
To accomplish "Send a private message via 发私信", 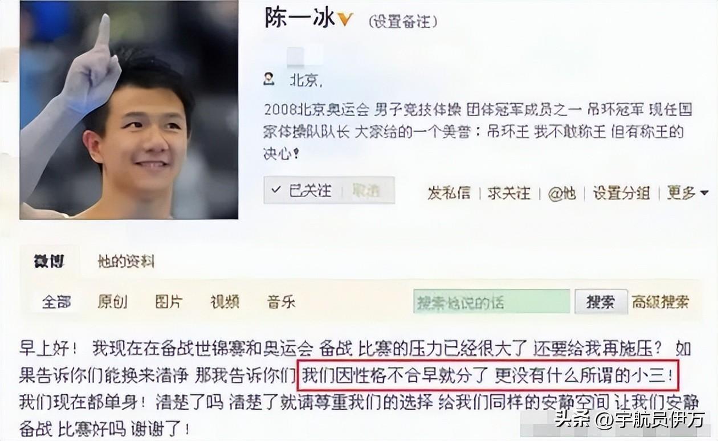I will coord(449,193).
